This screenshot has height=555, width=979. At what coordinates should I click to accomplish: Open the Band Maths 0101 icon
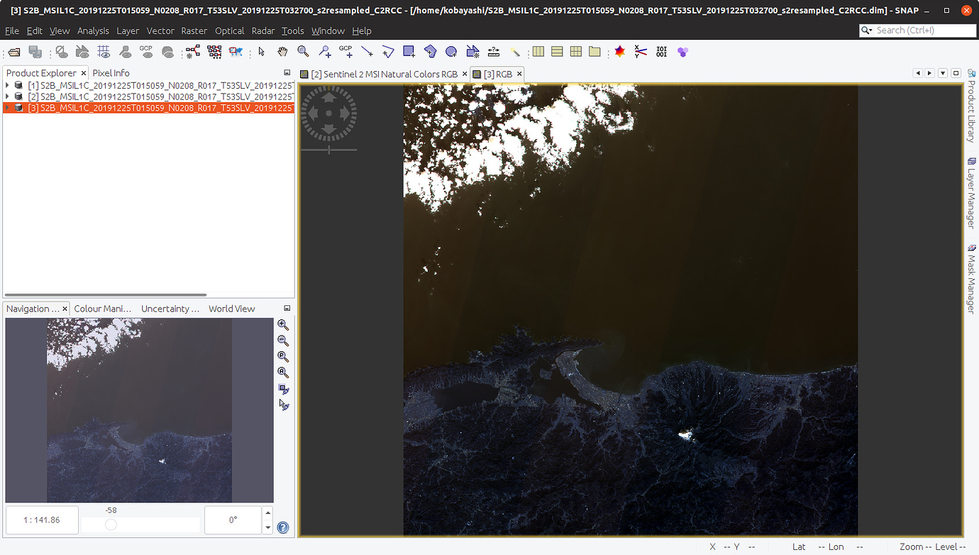661,52
